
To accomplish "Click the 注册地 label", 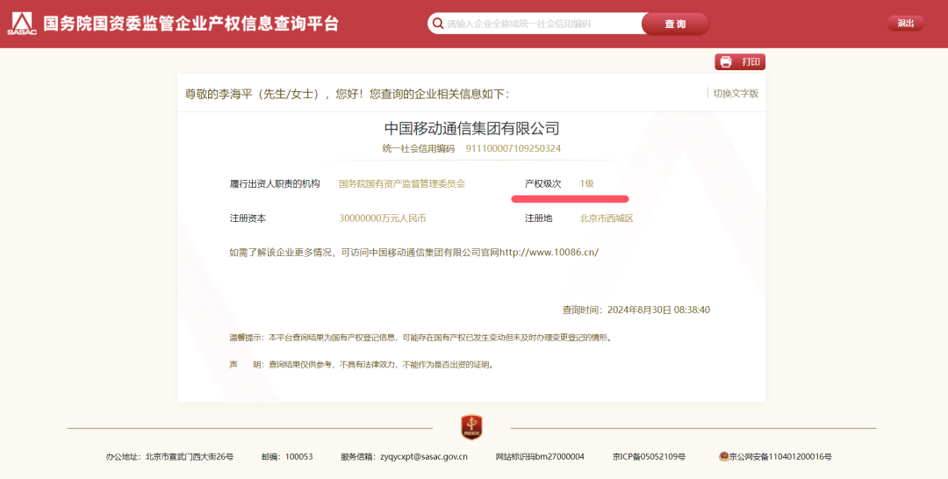I will point(538,218).
